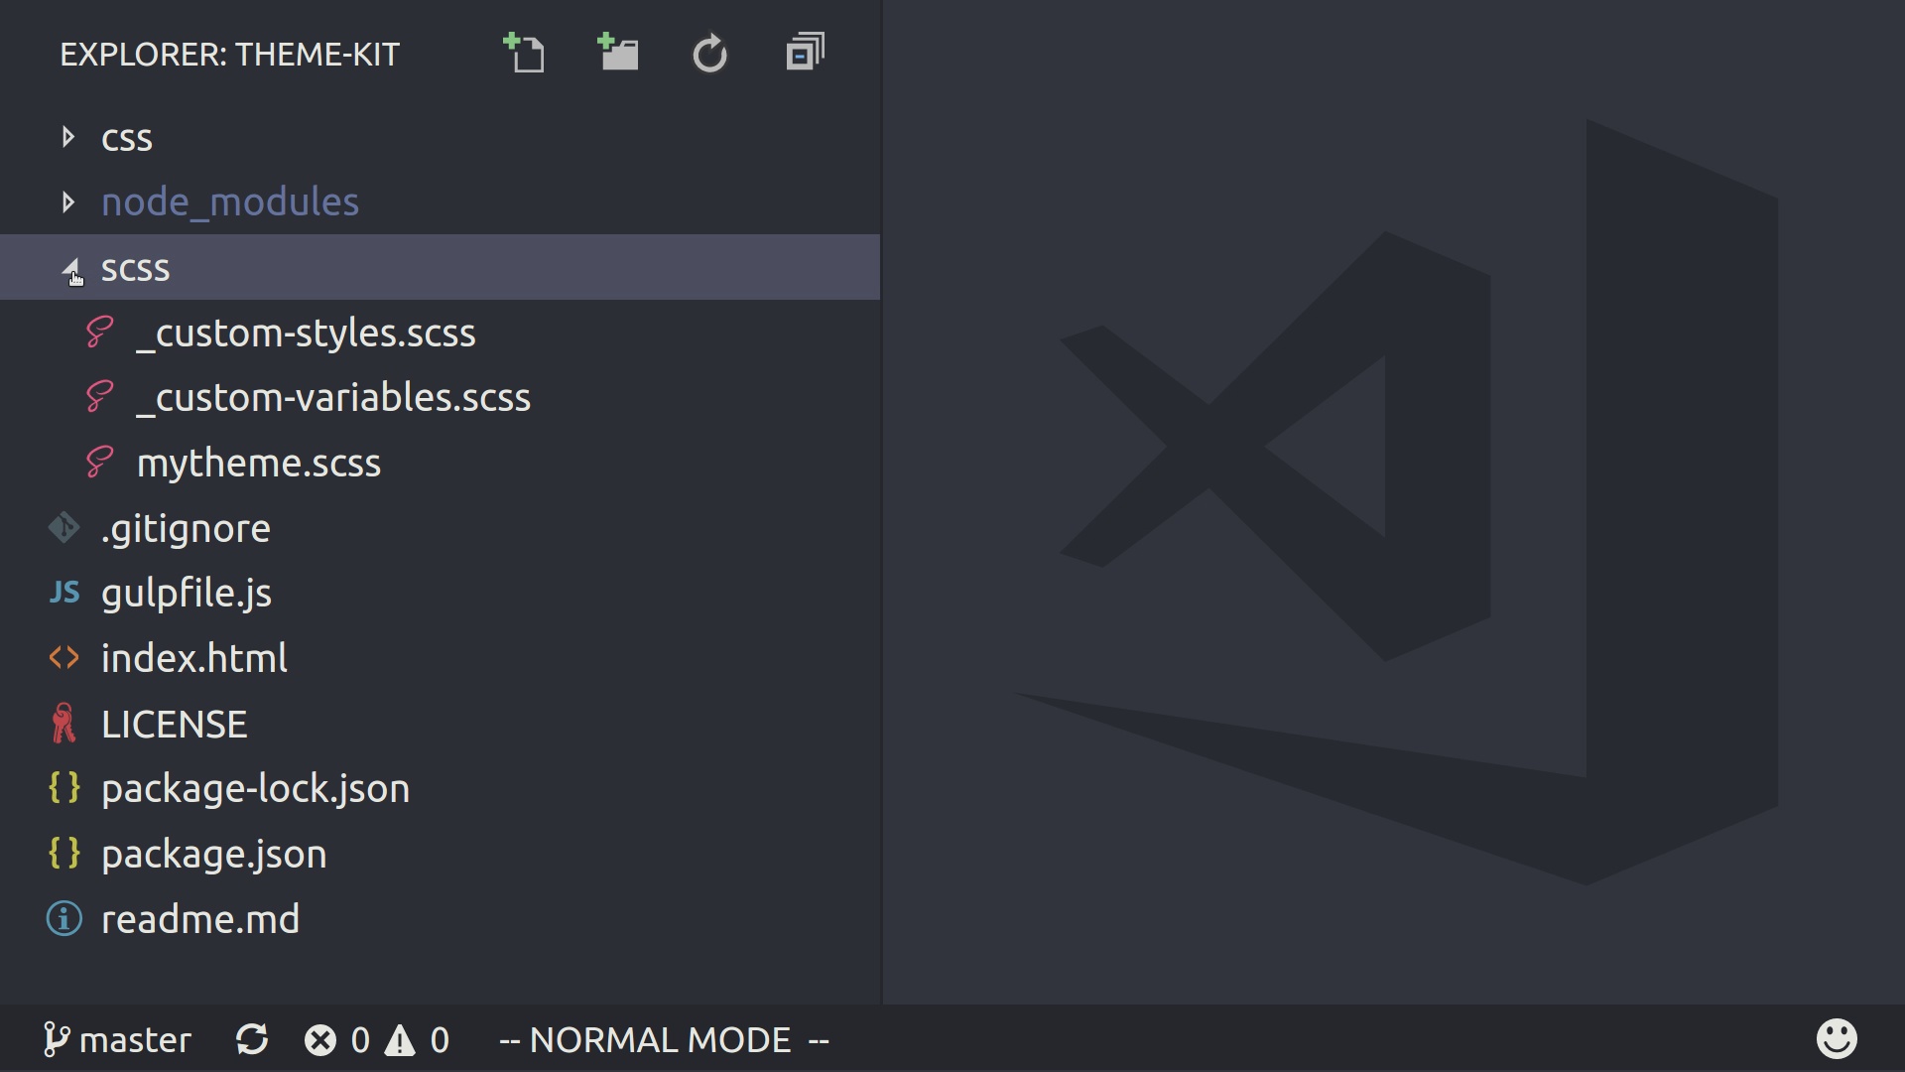Open the warnings count in status bar
Screen dimensions: 1905x1072
(x=418, y=1039)
